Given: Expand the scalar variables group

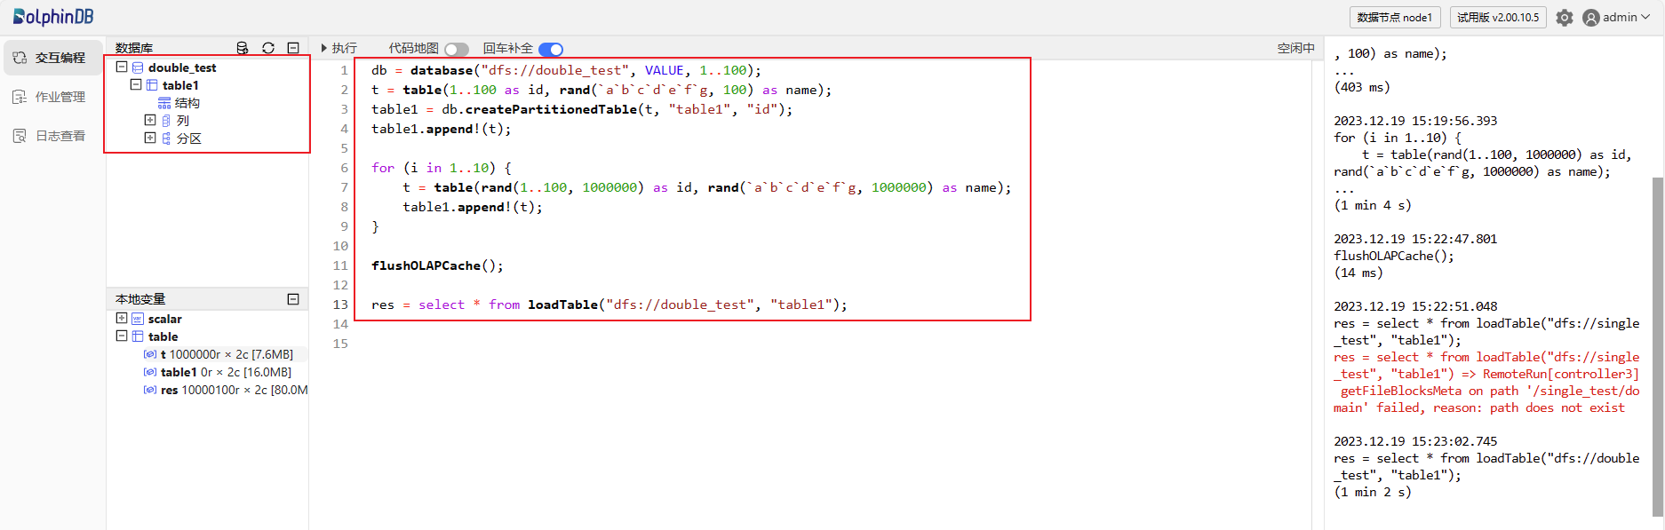Looking at the screenshot, I should [122, 318].
